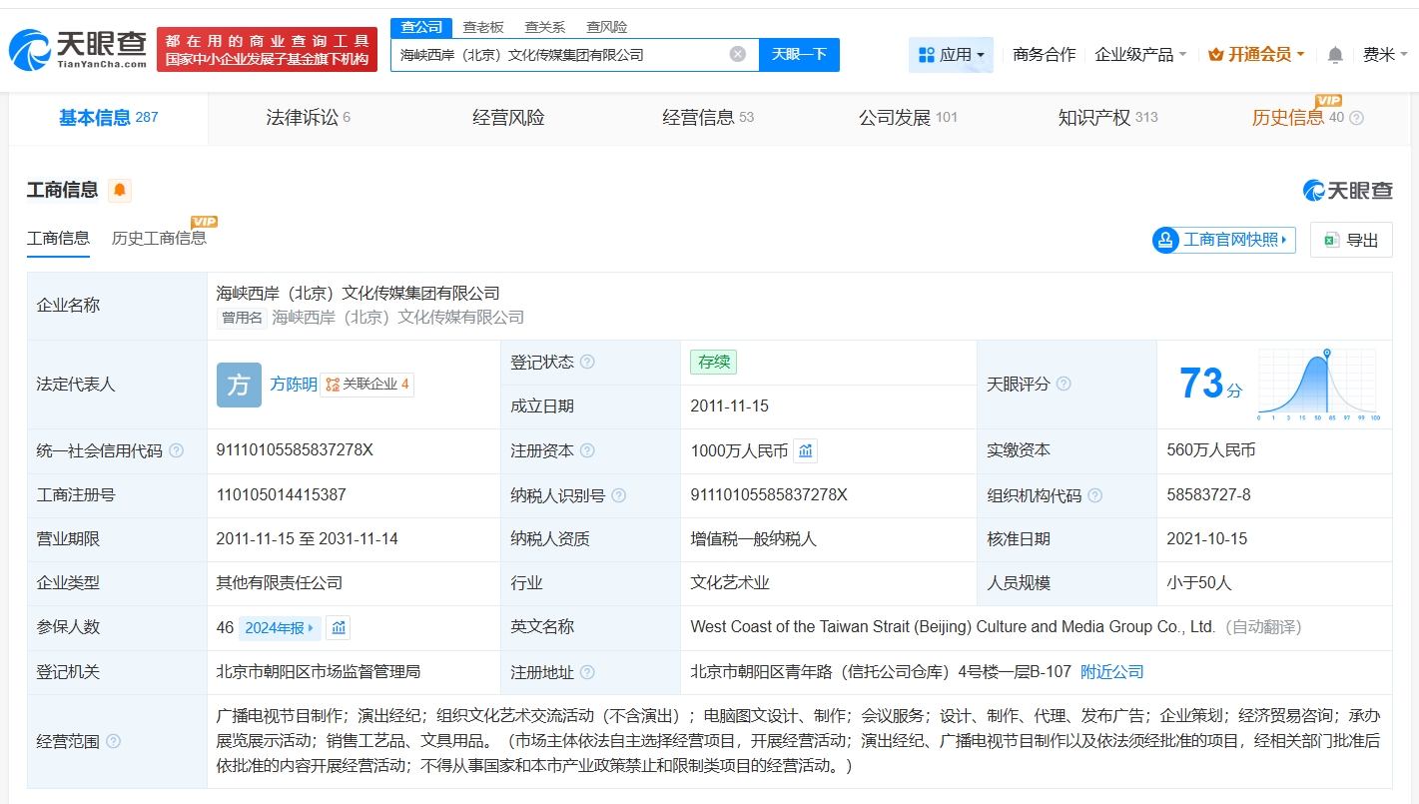
Task: Open the 开通会员 dropdown
Action: point(1256,55)
